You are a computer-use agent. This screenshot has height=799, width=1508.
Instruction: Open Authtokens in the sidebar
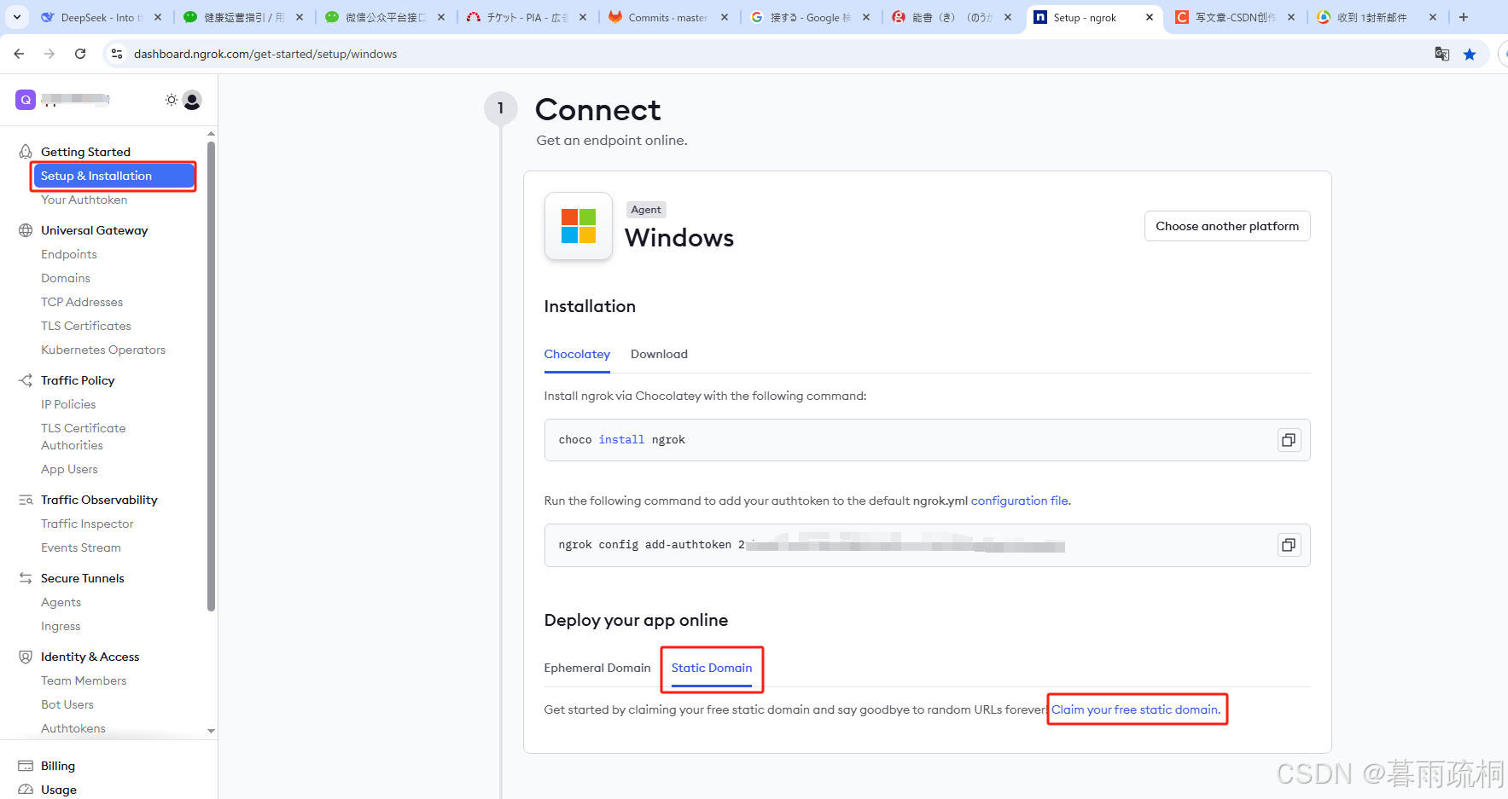[x=73, y=728]
